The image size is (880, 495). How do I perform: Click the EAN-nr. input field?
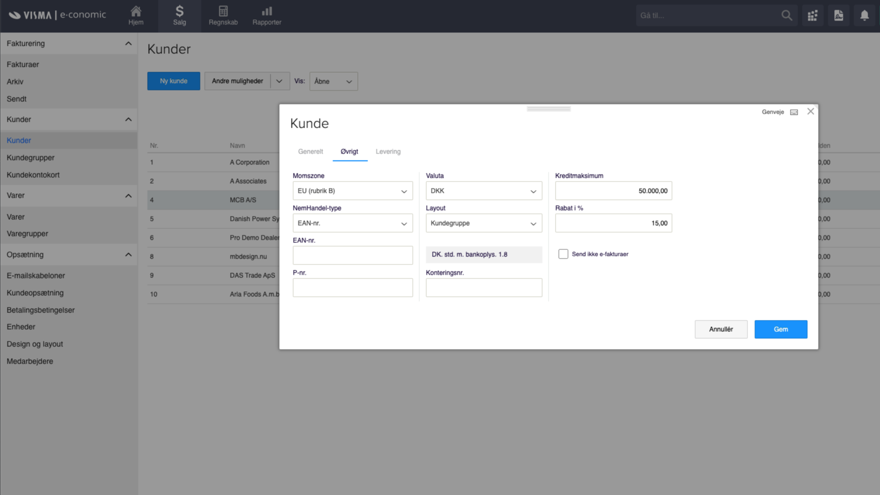point(352,255)
